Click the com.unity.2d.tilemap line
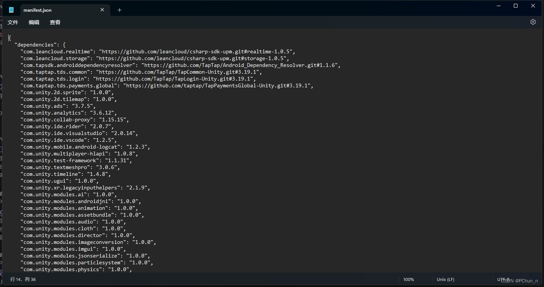The image size is (544, 287). 69,99
